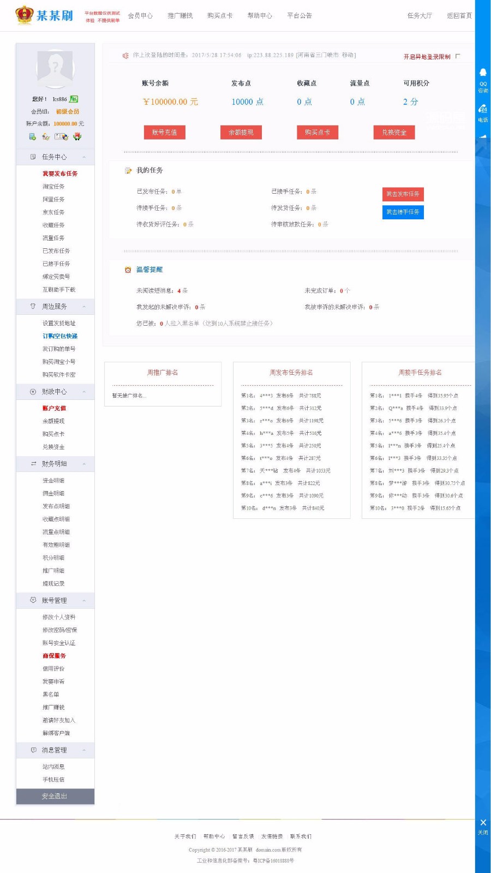Viewport: 491px width, 873px height.
Task: Click the 10000 点 publish points value
Action: point(247,102)
